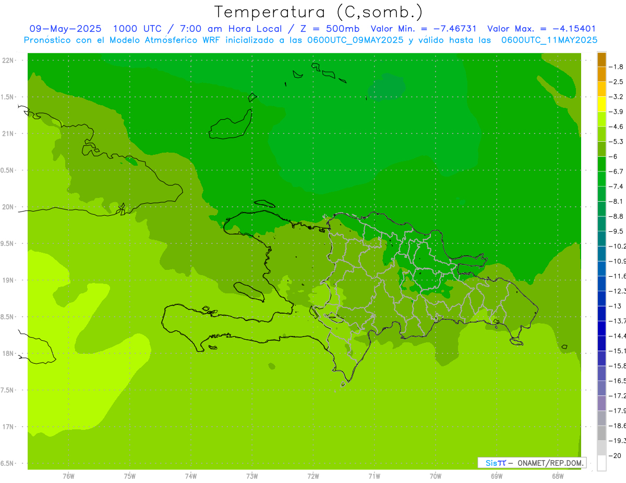Click the 0600UTC_09MAY2025 initialization text

(x=355, y=40)
